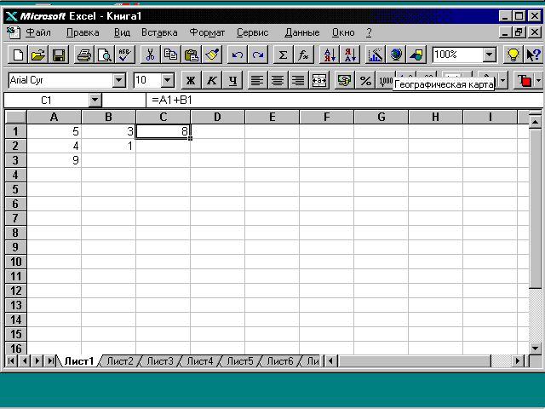
Task: Apply the red font color swatch
Action: coord(525,81)
